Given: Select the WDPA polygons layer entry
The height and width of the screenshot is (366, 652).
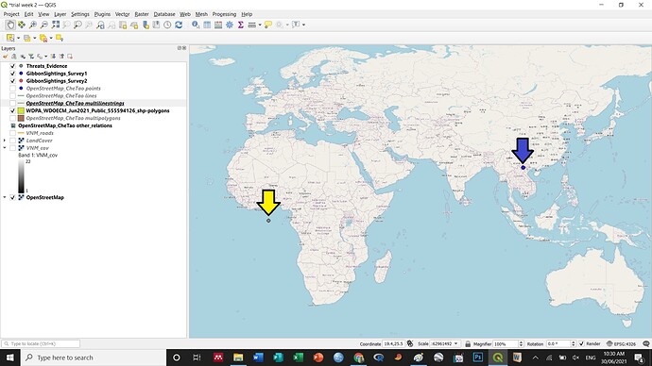Looking at the screenshot, I should pos(97,110).
